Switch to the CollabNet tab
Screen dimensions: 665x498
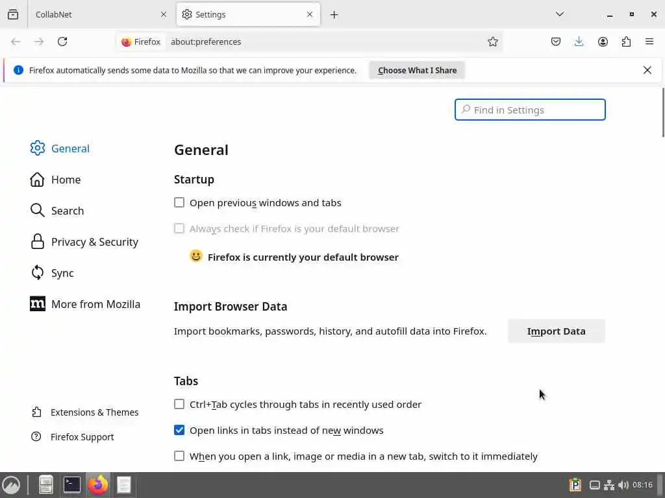tap(99, 14)
